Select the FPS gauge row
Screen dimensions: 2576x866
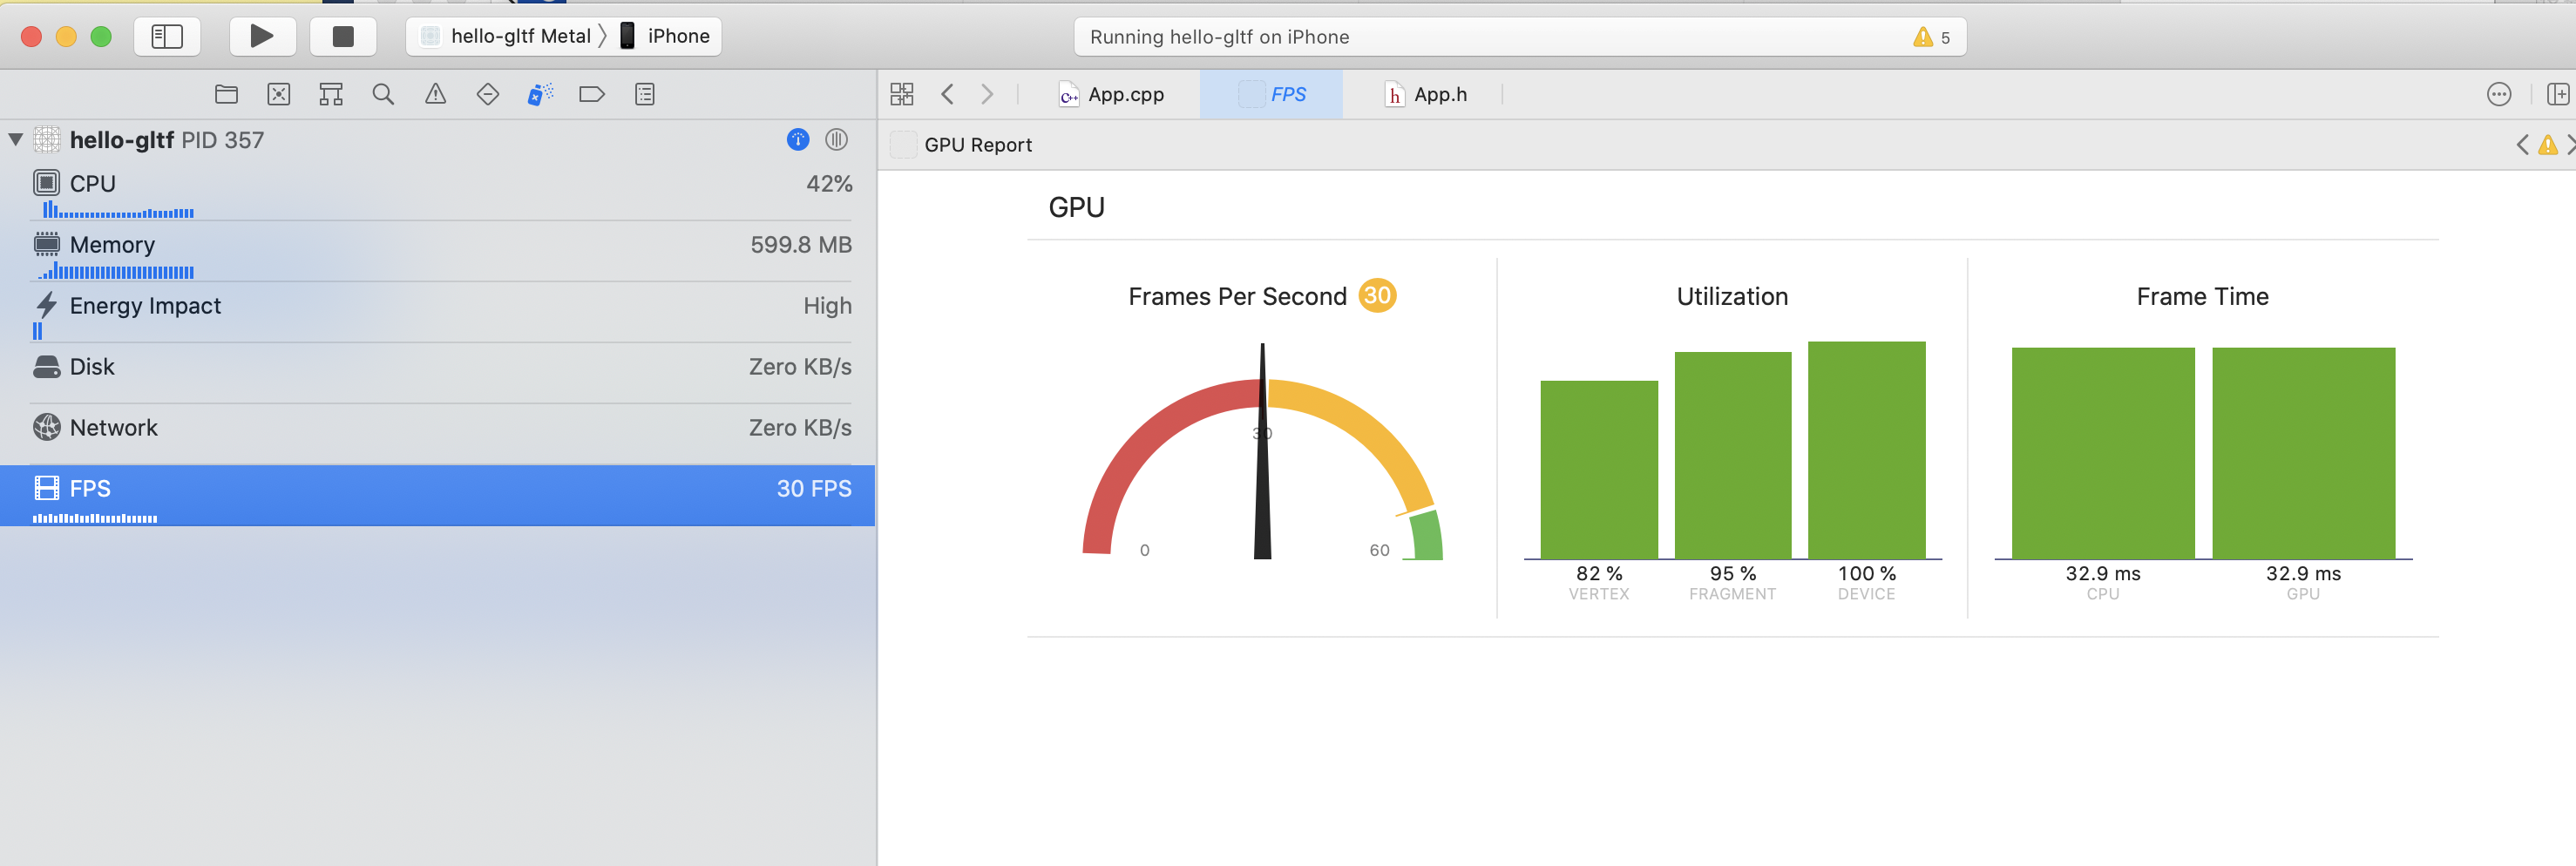tap(438, 496)
